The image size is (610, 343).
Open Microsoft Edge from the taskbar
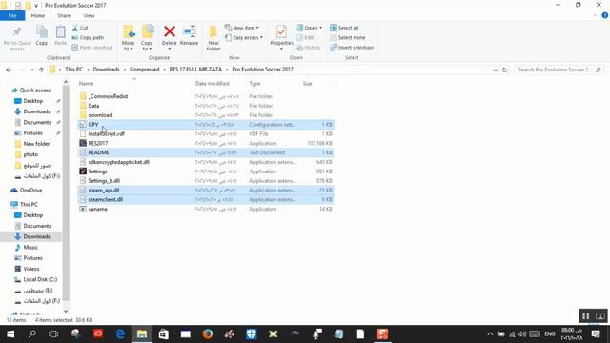[120, 334]
